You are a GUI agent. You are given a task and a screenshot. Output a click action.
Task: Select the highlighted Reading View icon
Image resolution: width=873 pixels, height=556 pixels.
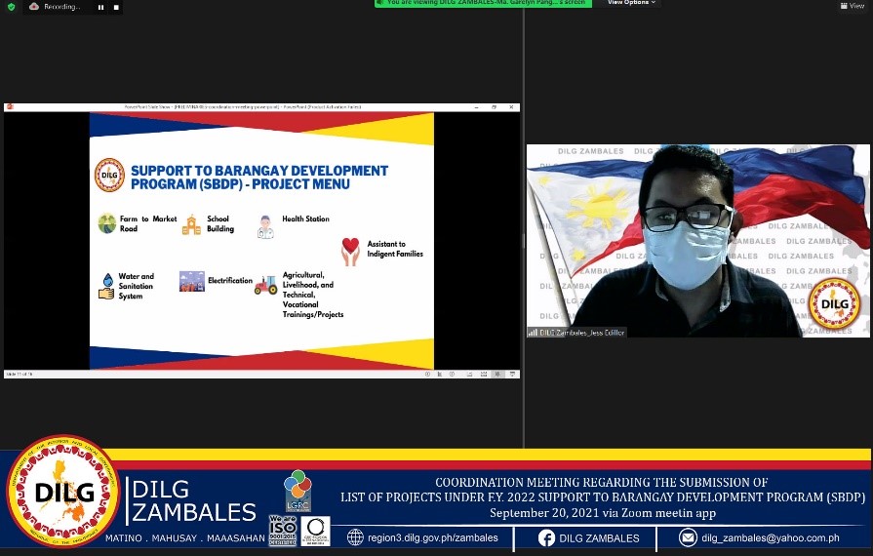[497, 374]
